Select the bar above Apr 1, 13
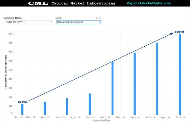The height and width of the screenshot is (124, 190). tap(45, 108)
